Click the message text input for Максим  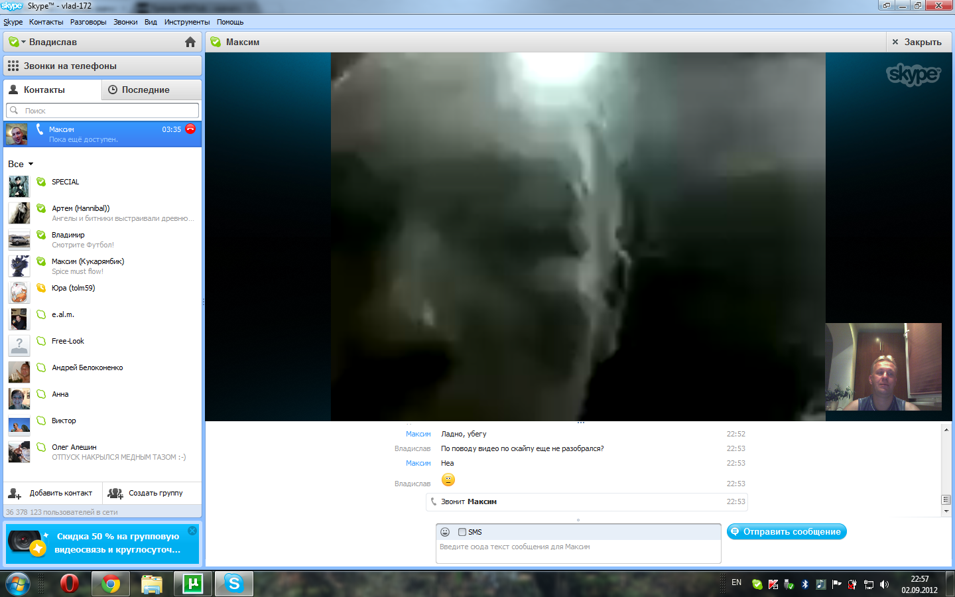[x=578, y=551]
